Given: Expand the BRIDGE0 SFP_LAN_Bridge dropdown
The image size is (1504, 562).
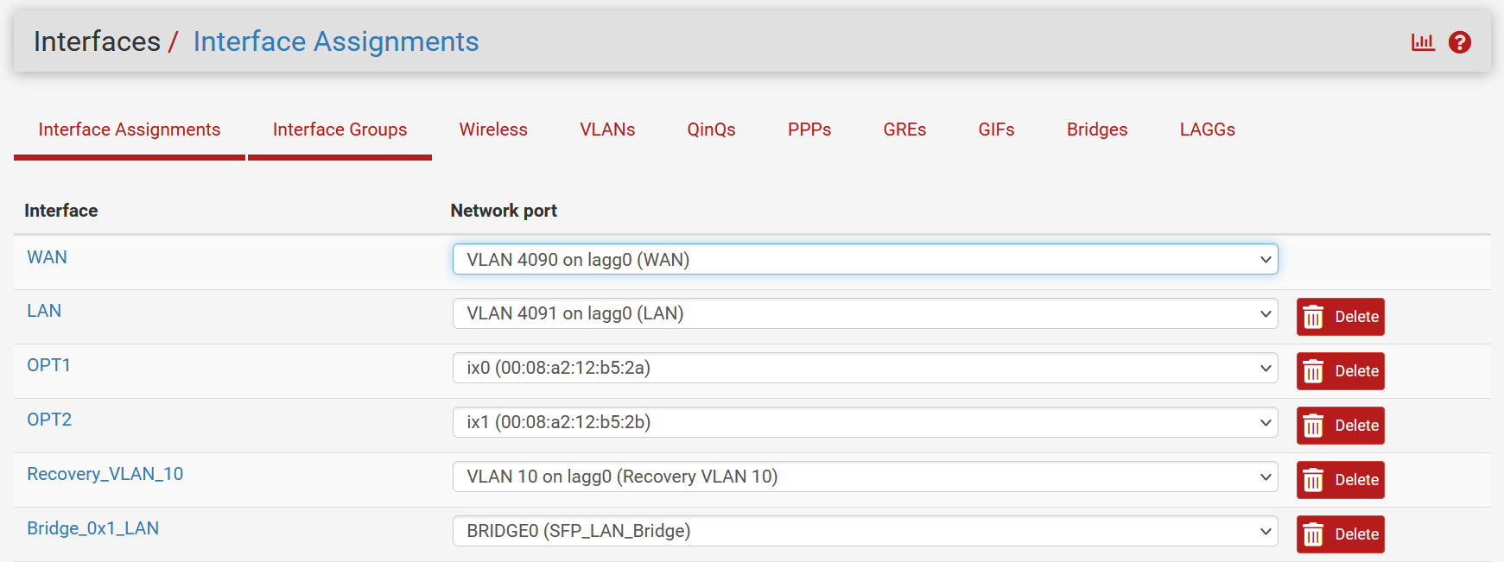Looking at the screenshot, I should (865, 531).
